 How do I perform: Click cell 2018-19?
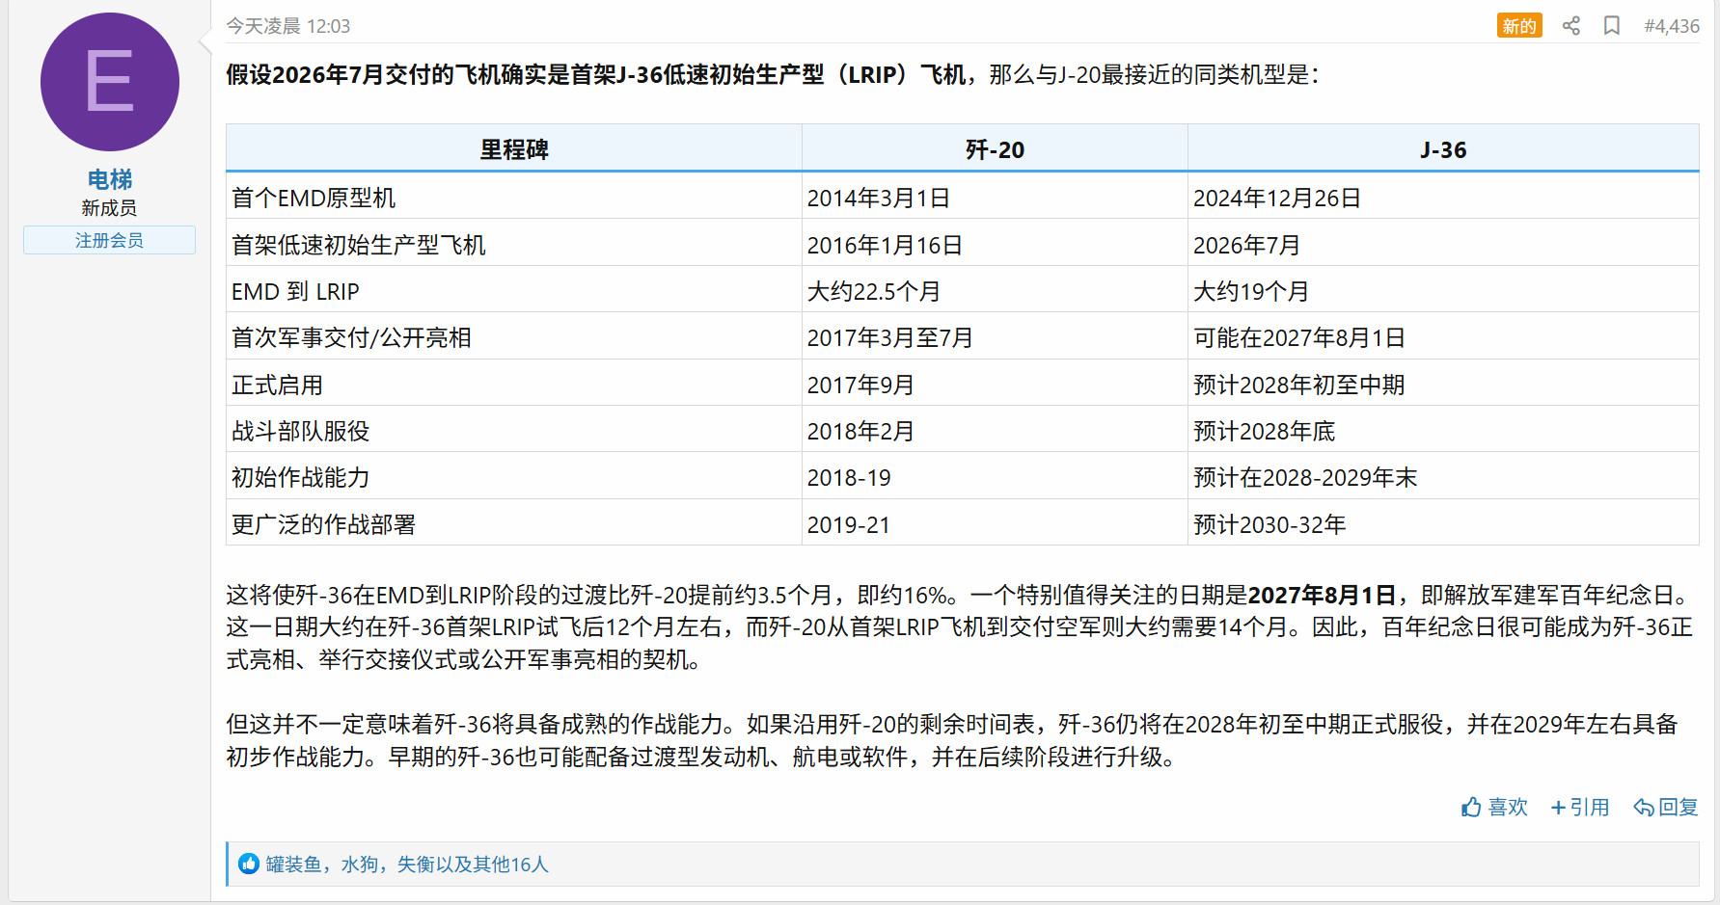(995, 477)
